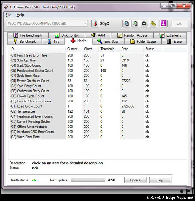
Task: Click the thermometer temperature icon
Action: point(95,24)
